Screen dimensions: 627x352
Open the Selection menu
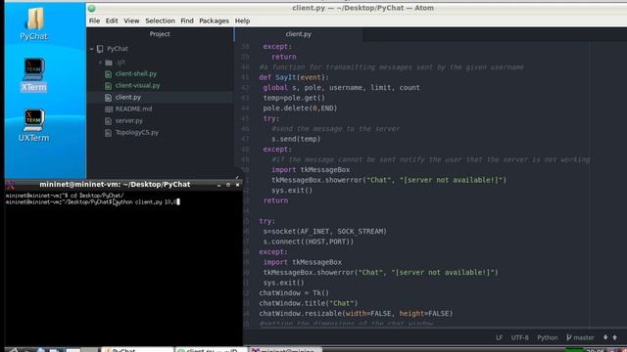160,21
